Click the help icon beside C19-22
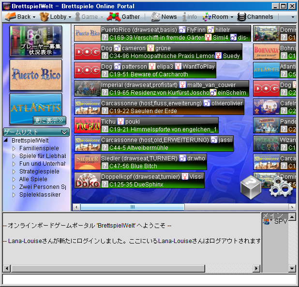 pos(105,111)
